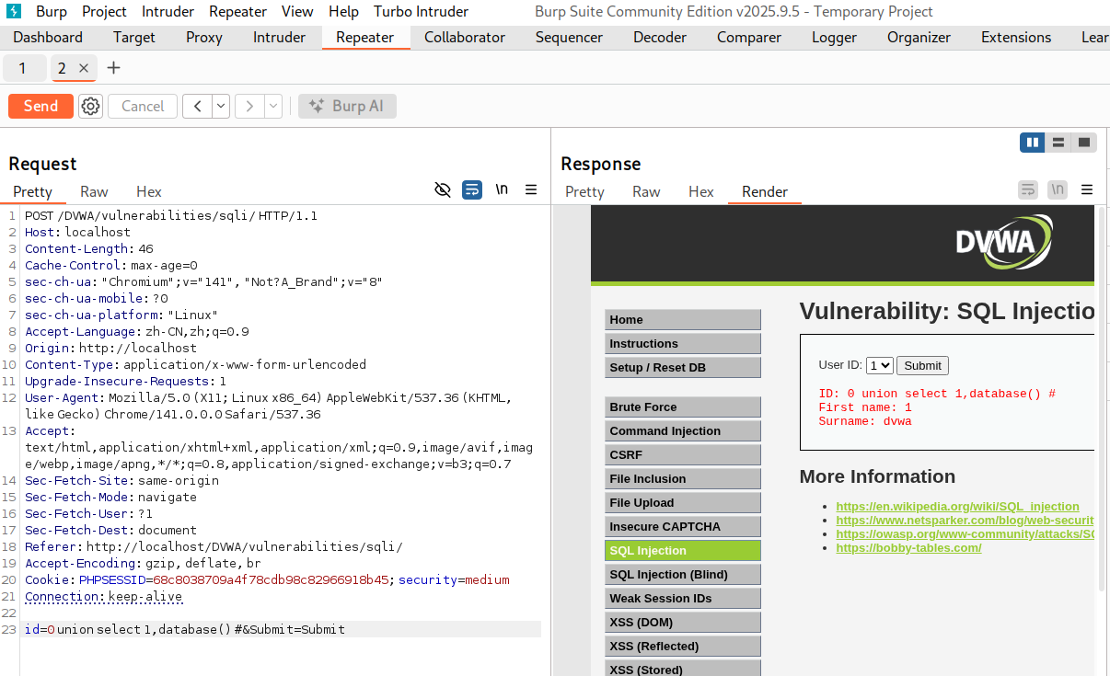The height and width of the screenshot is (676, 1110).
Task: Show Request in Hex view
Action: (x=149, y=191)
